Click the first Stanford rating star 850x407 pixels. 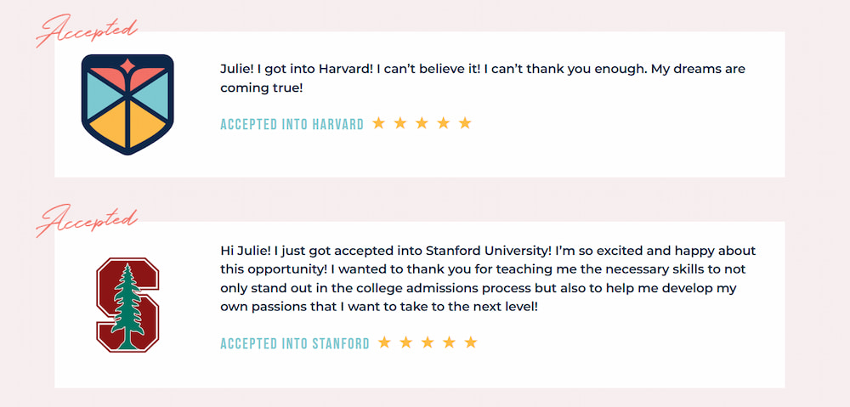pyautogui.click(x=384, y=342)
